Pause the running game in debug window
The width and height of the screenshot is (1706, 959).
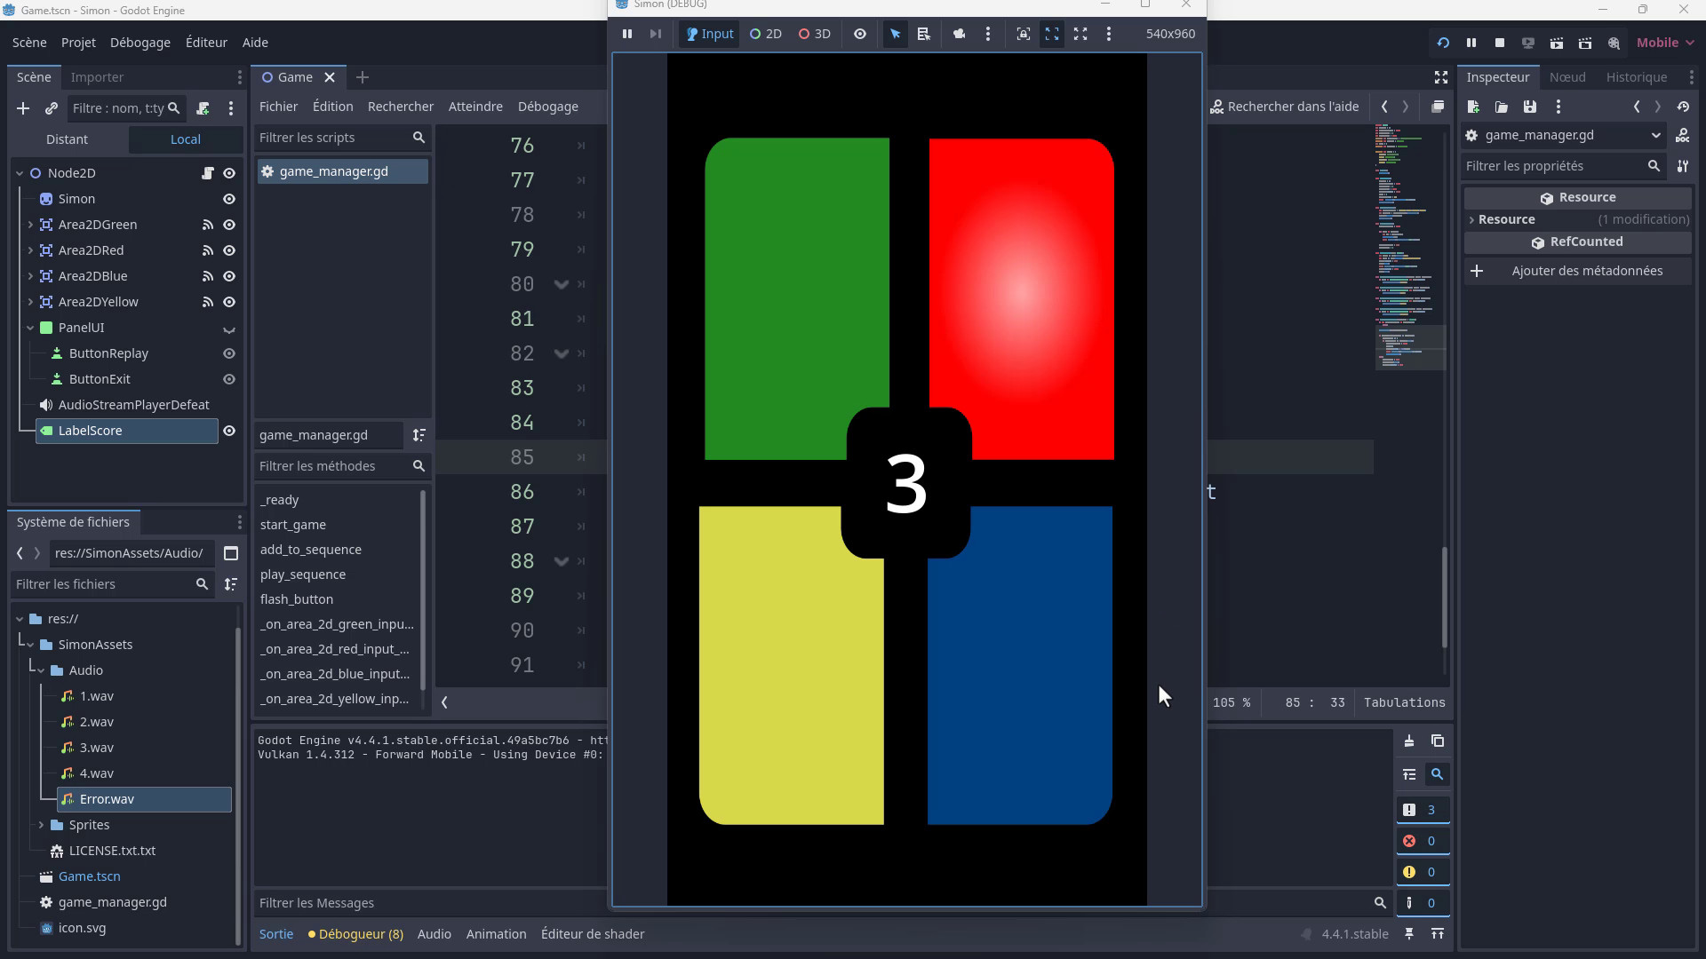coord(627,34)
